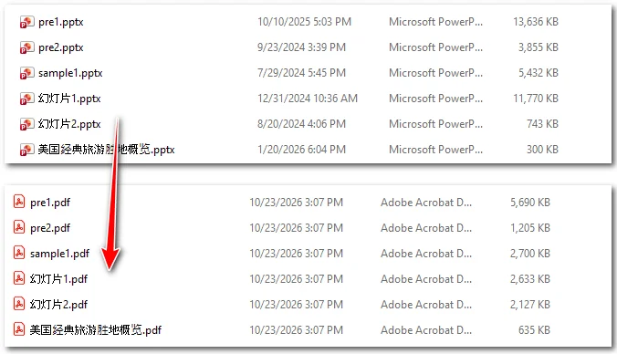Click the PowerPoint icon of 幻灯片2.pptx

26,124
